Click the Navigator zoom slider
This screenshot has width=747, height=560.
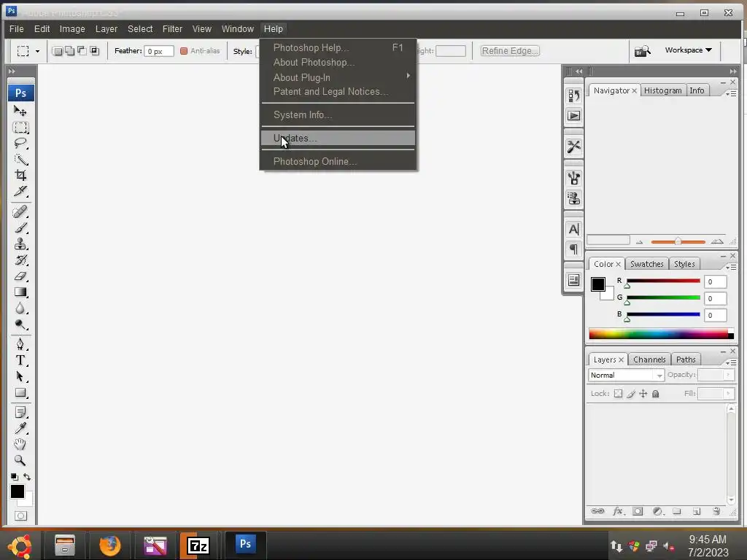[678, 242]
